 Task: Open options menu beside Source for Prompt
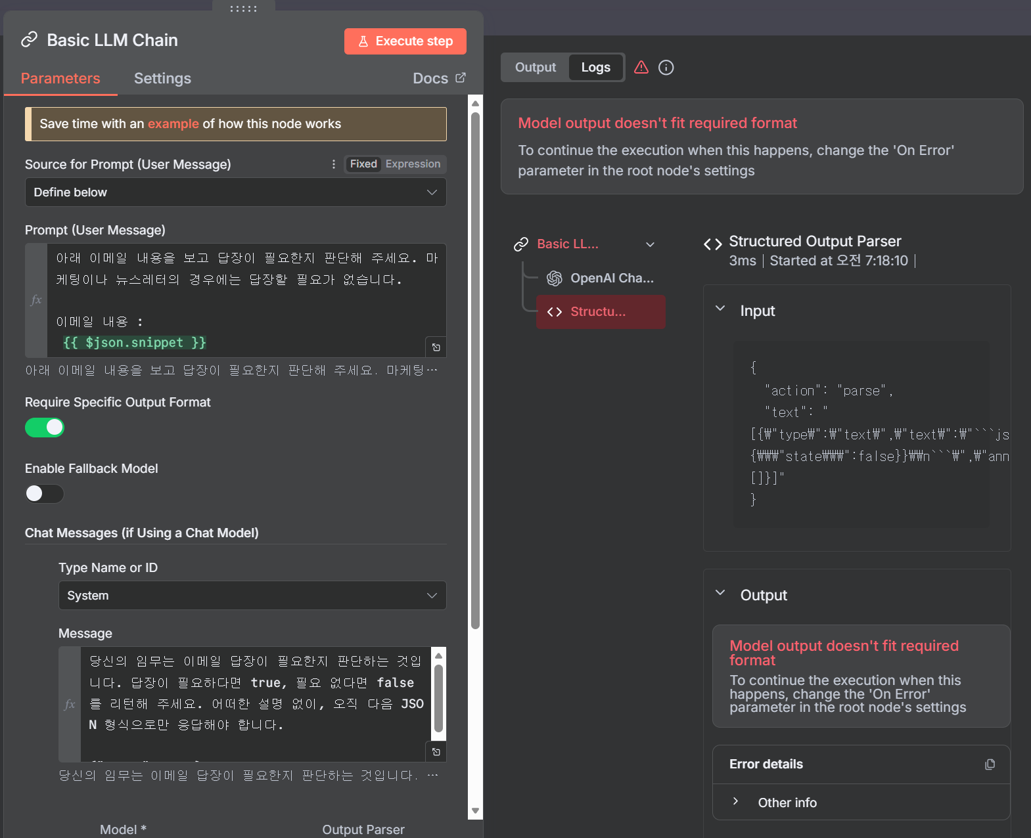coord(334,164)
